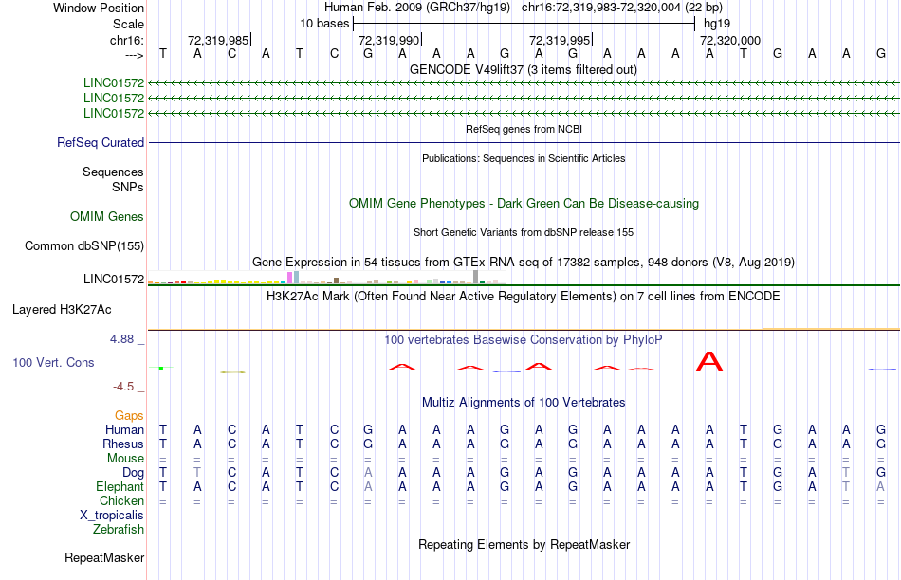
Task: Click the horizontal 10-base scale bar line
Action: point(524,24)
